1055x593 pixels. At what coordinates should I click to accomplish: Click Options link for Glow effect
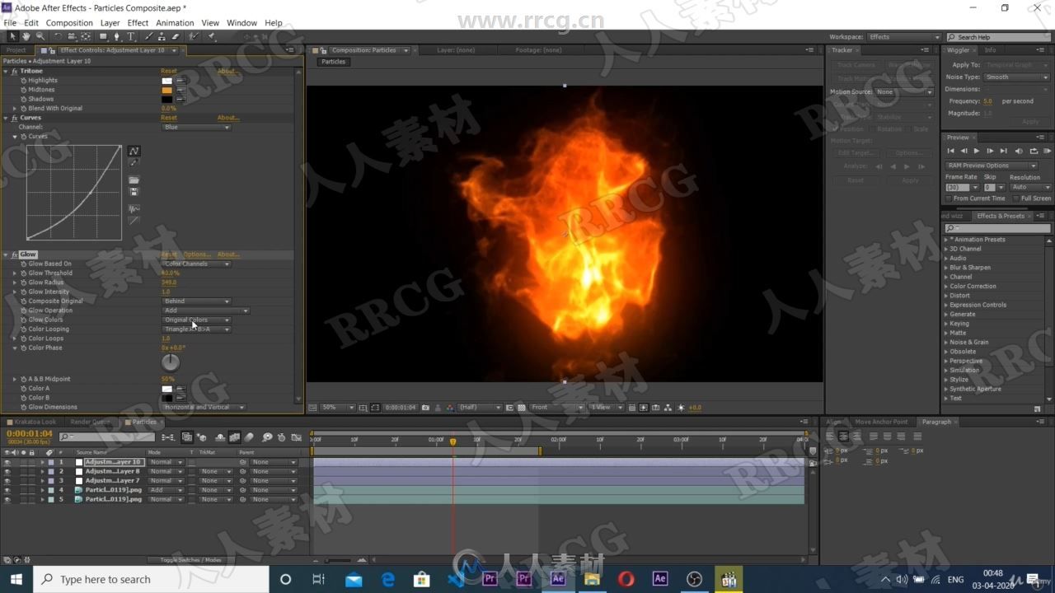click(197, 254)
